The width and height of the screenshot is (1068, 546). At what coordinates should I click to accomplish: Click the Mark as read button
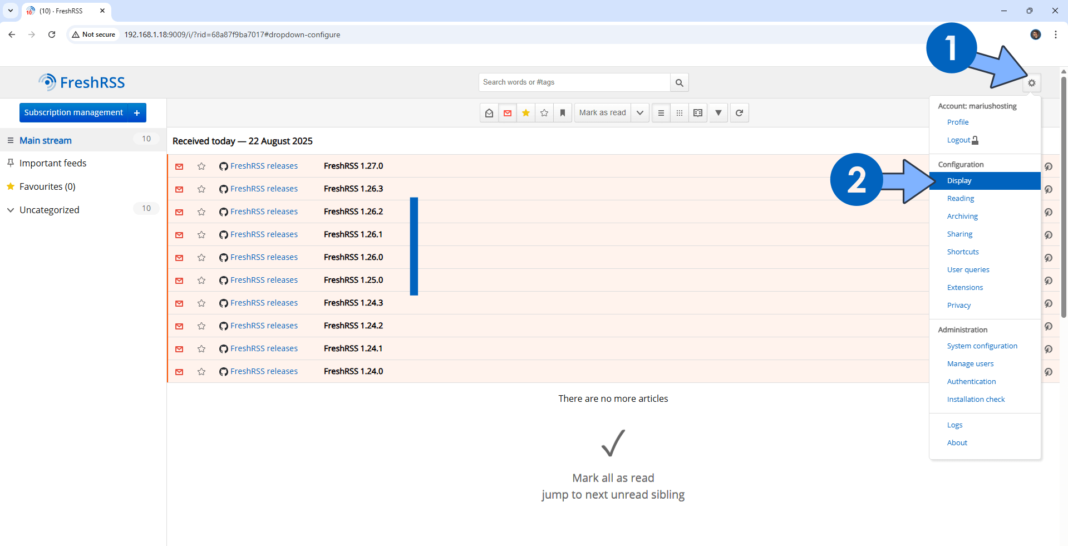point(603,113)
